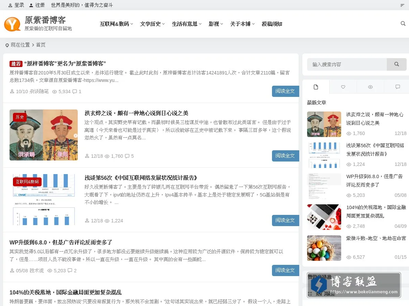409x306 pixels.
Task: Click the 注册 link
Action: [40, 5]
